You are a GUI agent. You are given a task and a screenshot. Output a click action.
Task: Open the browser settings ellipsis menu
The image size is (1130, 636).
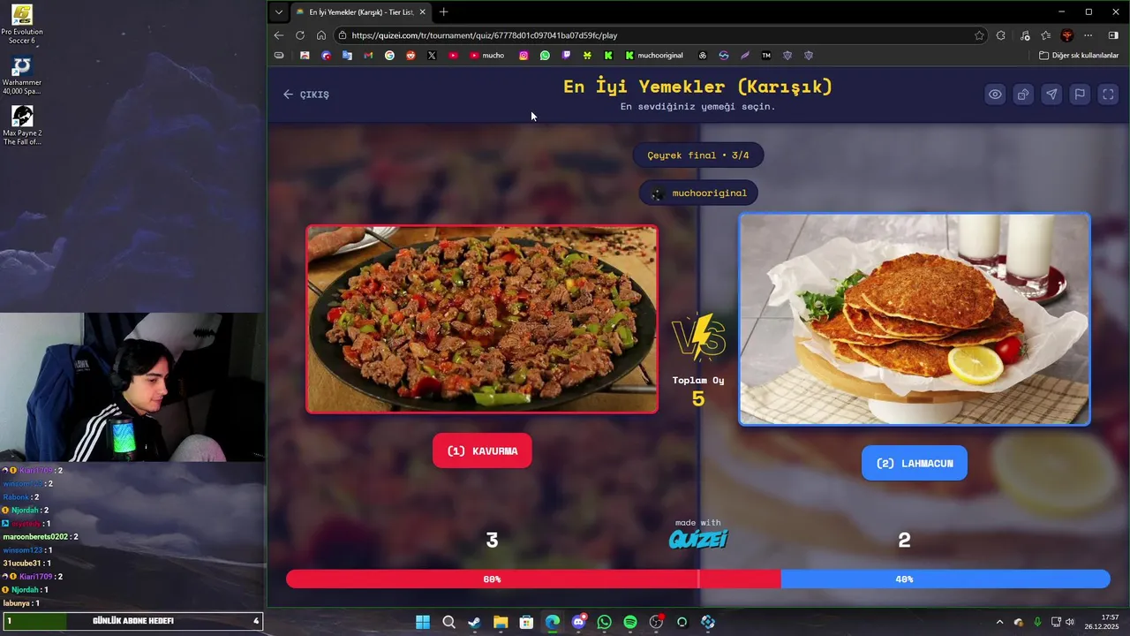tap(1089, 35)
